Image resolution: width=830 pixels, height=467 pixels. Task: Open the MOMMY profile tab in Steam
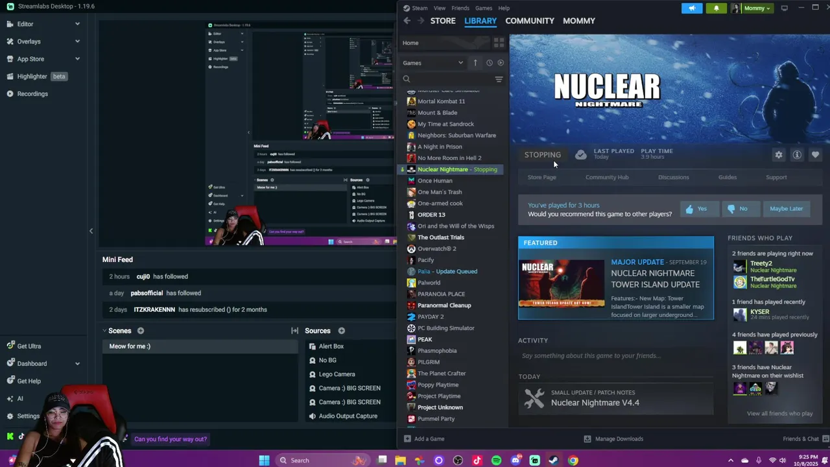pos(579,21)
